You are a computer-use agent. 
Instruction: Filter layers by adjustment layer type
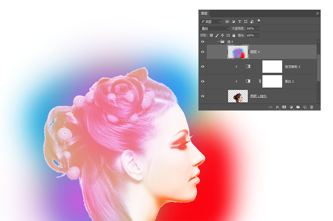(233, 22)
